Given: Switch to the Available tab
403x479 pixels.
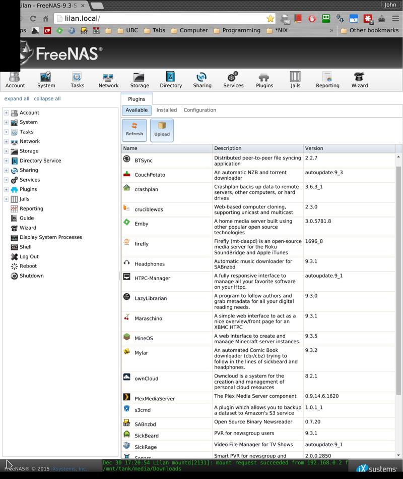Looking at the screenshot, I should pos(137,110).
